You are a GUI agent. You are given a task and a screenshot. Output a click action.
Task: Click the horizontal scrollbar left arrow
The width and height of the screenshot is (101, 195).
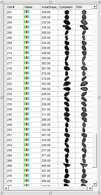(x=6, y=188)
